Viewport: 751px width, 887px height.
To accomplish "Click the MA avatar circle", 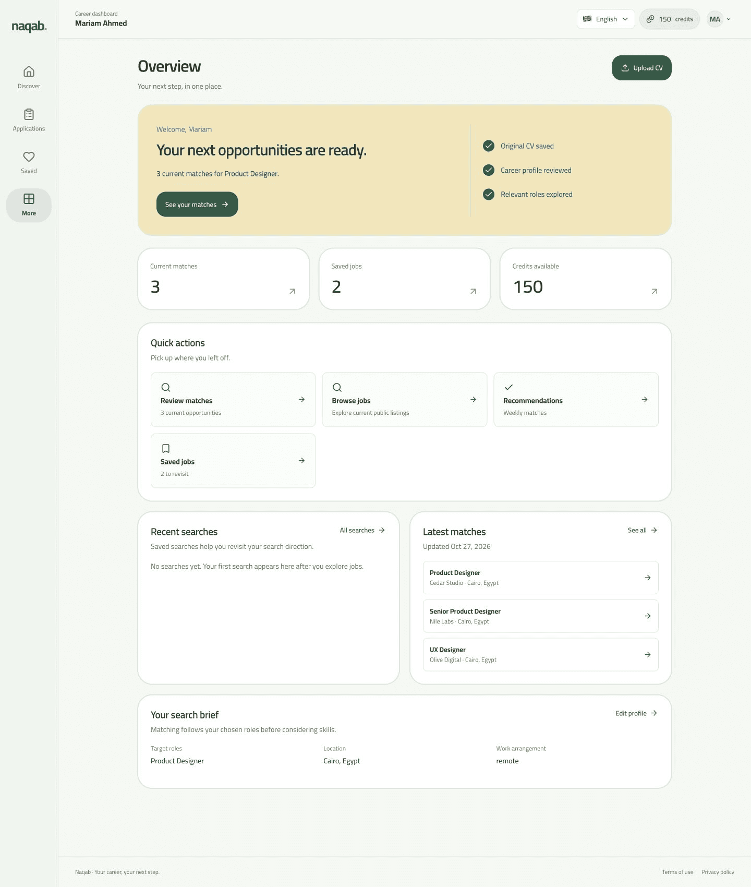I will [x=715, y=19].
